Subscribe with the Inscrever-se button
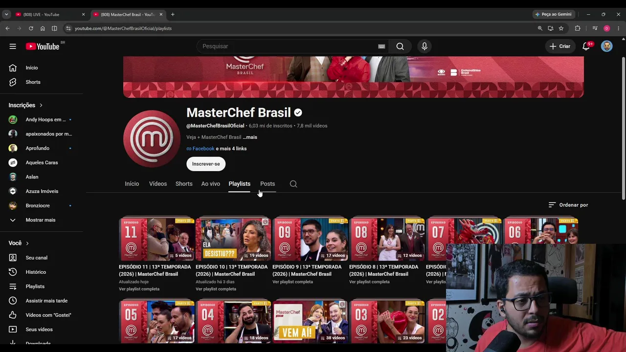Viewport: 626px width, 352px height. [x=206, y=164]
